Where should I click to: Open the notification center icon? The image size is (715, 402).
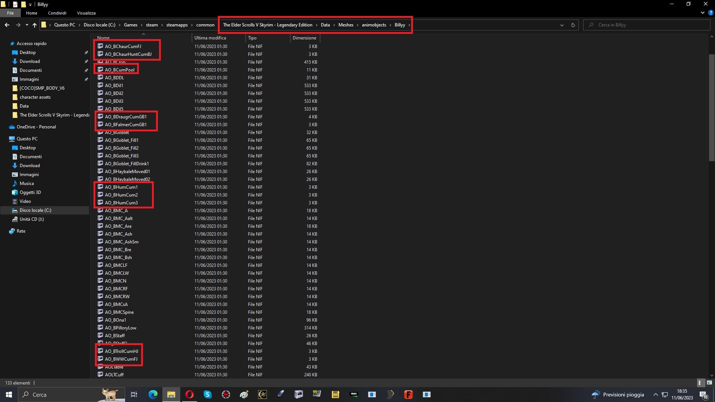[703, 395]
